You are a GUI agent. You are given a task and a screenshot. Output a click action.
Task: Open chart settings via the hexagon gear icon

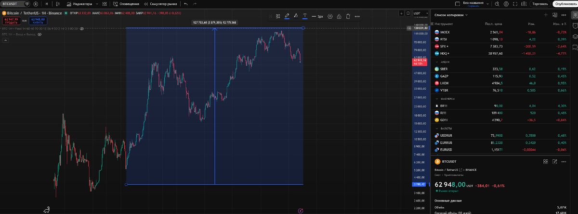point(506,4)
